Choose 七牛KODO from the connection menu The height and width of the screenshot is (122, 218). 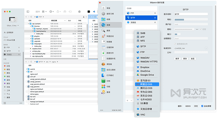pos(147,99)
